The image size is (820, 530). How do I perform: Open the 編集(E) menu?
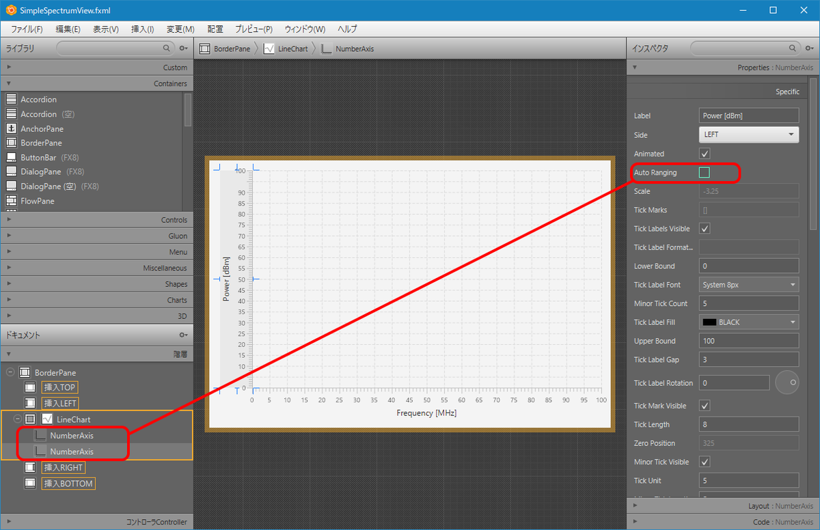click(68, 29)
